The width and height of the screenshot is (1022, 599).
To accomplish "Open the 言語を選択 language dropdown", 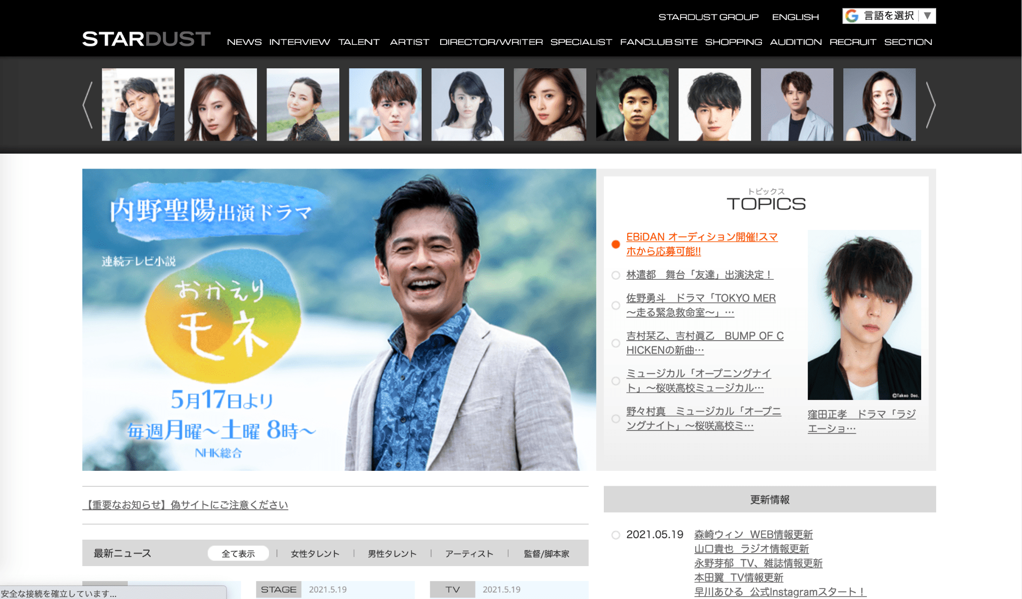I will [x=889, y=16].
